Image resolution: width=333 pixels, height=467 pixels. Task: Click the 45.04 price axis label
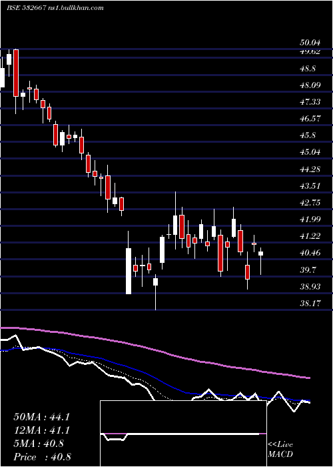(x=310, y=152)
